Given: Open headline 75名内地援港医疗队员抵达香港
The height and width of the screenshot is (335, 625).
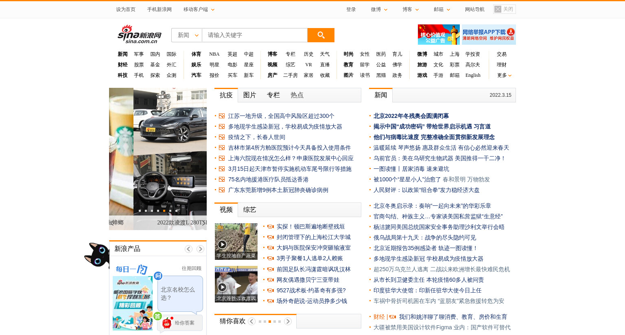Looking at the screenshot, I should 268,179.
